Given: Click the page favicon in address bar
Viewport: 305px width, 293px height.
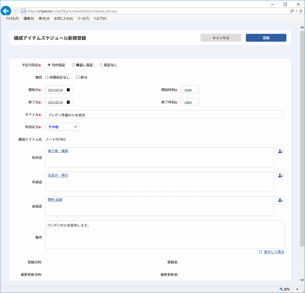Looking at the screenshot, I should coord(23,11).
